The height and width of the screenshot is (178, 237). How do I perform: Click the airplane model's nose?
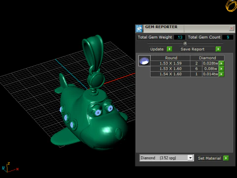pyautogui.click(x=119, y=133)
